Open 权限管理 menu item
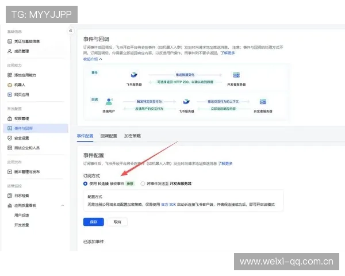This screenshot has width=345, height=276. pos(22,118)
